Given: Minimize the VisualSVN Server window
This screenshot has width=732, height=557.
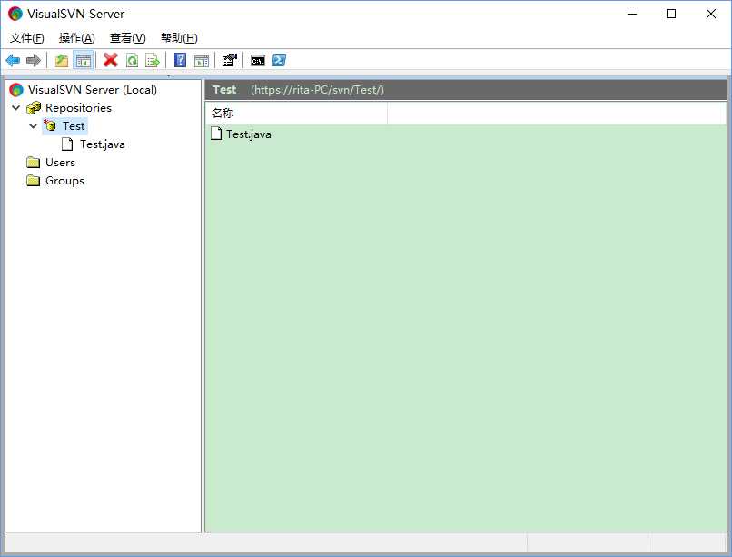Looking at the screenshot, I should [632, 14].
